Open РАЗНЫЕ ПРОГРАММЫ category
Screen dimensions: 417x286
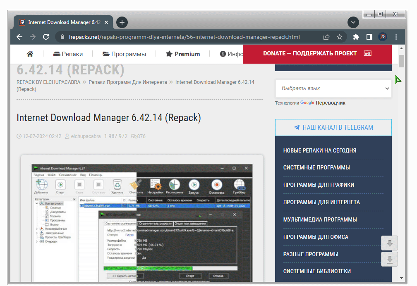pos(311,254)
